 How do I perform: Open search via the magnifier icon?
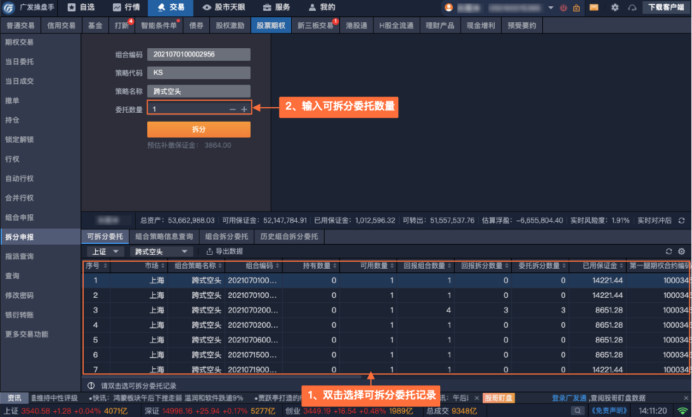[577, 411]
